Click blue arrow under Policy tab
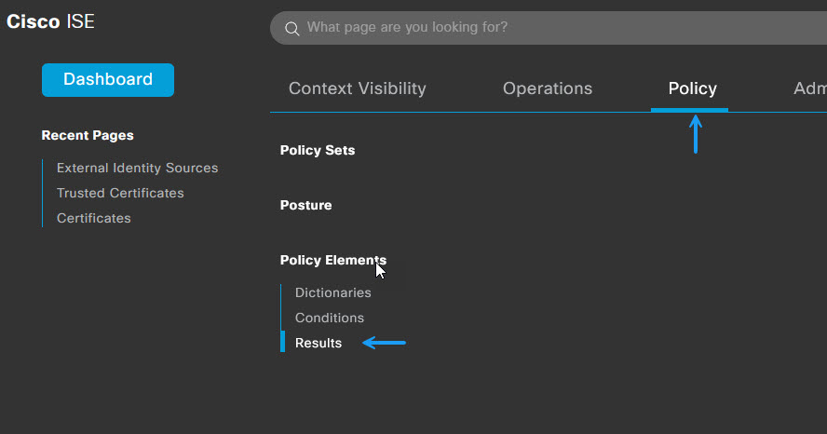Screen dimensions: 827x434 (x=696, y=135)
